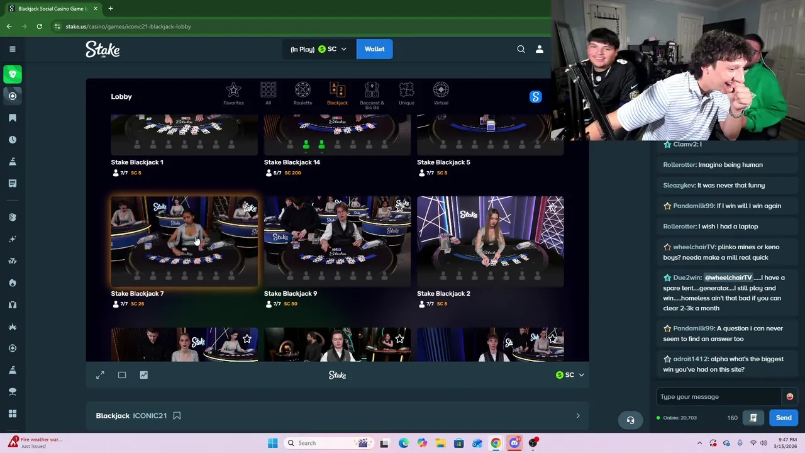The height and width of the screenshot is (453, 805).
Task: Click the Stake logo in the header
Action: pos(103,49)
